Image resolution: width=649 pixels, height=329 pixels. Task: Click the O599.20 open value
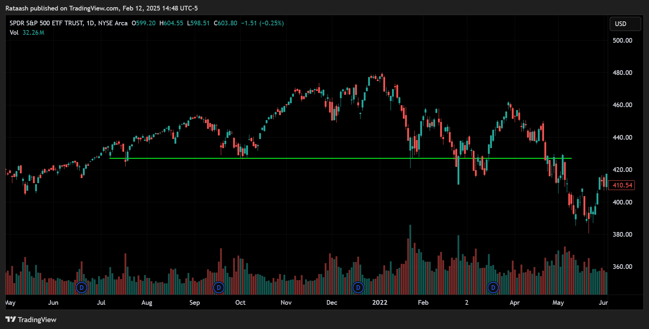[143, 23]
